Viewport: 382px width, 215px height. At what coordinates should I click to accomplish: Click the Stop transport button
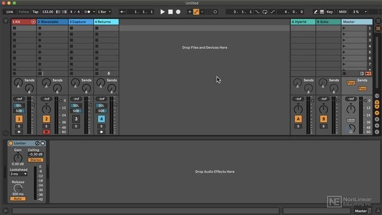pos(170,12)
